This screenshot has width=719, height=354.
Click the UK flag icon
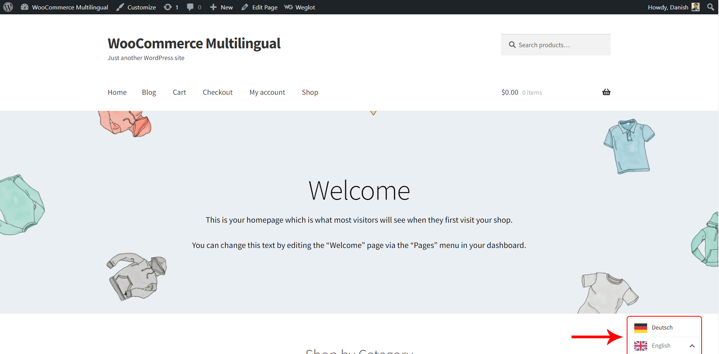click(x=641, y=346)
